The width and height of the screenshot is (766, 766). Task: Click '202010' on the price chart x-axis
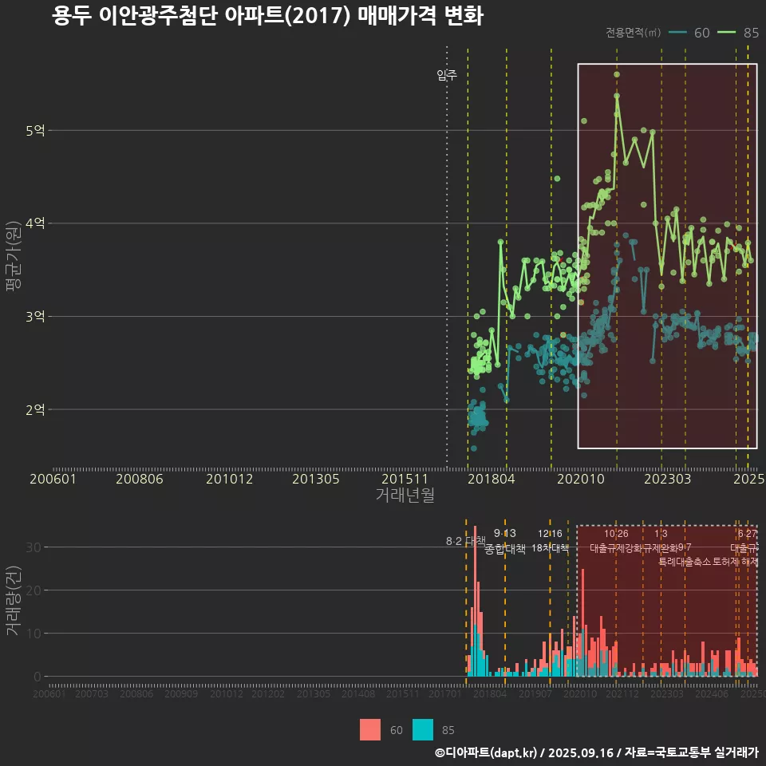tap(581, 479)
